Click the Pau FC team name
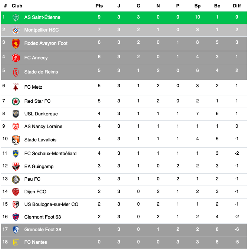Screen dimensions: 248x249 pos(32,179)
